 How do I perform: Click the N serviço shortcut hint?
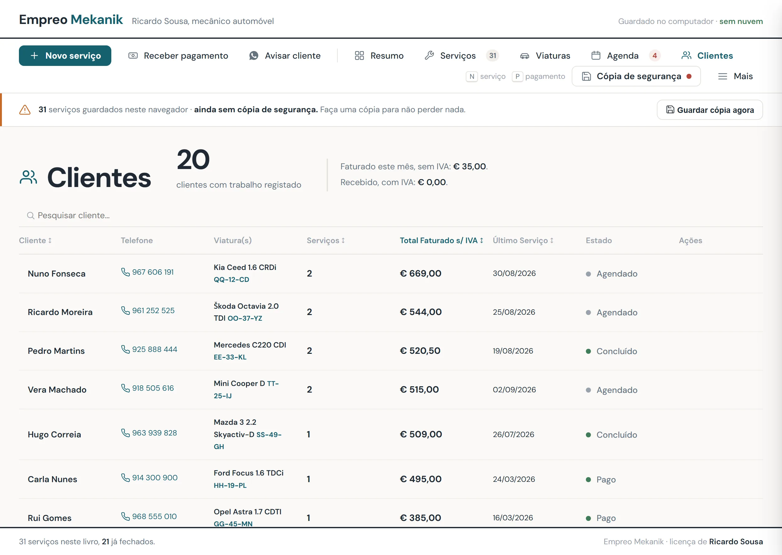[486, 76]
